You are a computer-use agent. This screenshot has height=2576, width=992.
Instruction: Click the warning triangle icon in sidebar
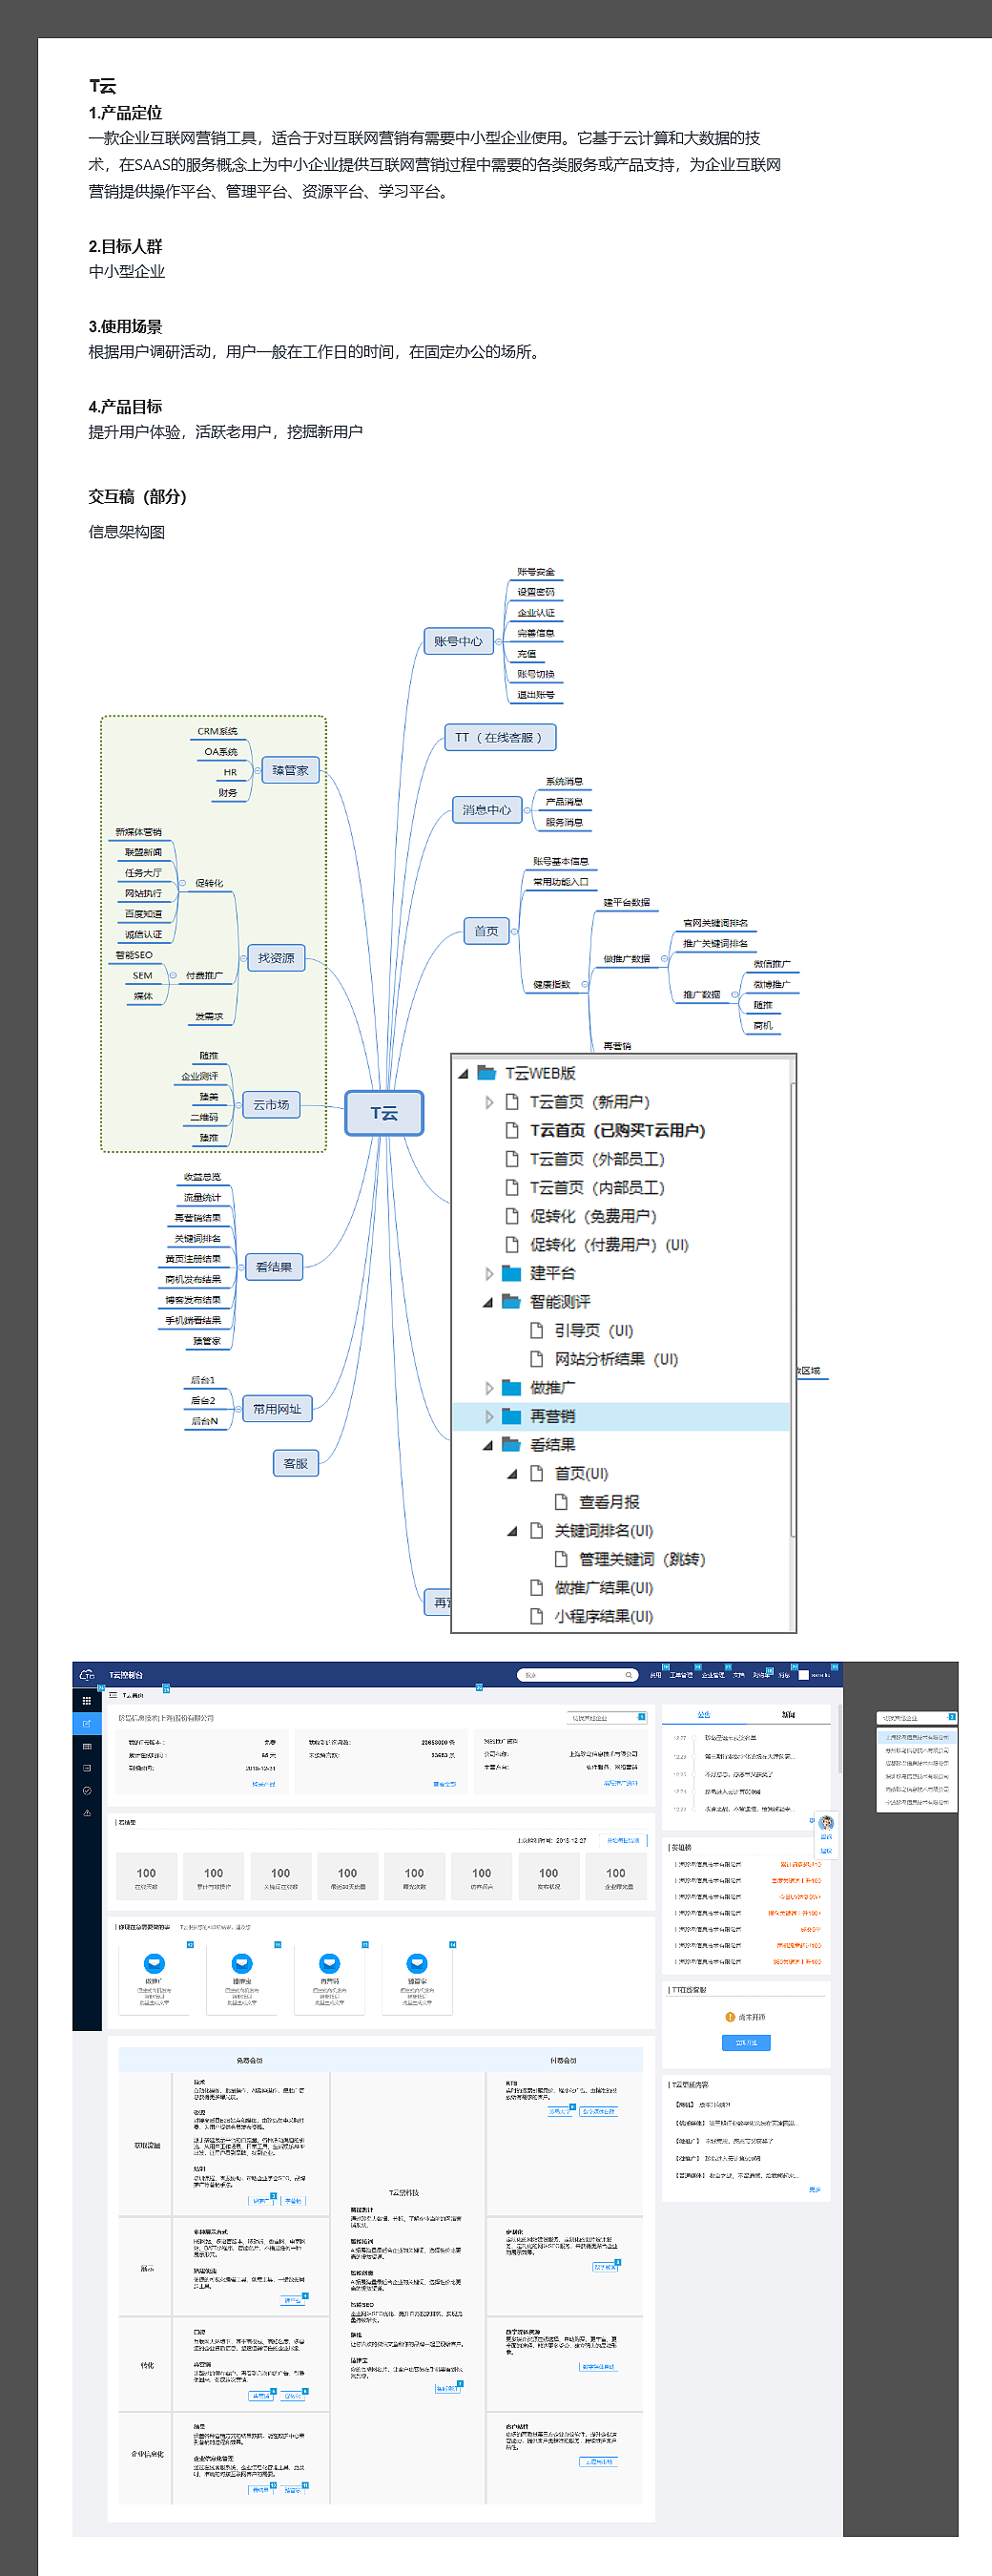coord(87,1812)
